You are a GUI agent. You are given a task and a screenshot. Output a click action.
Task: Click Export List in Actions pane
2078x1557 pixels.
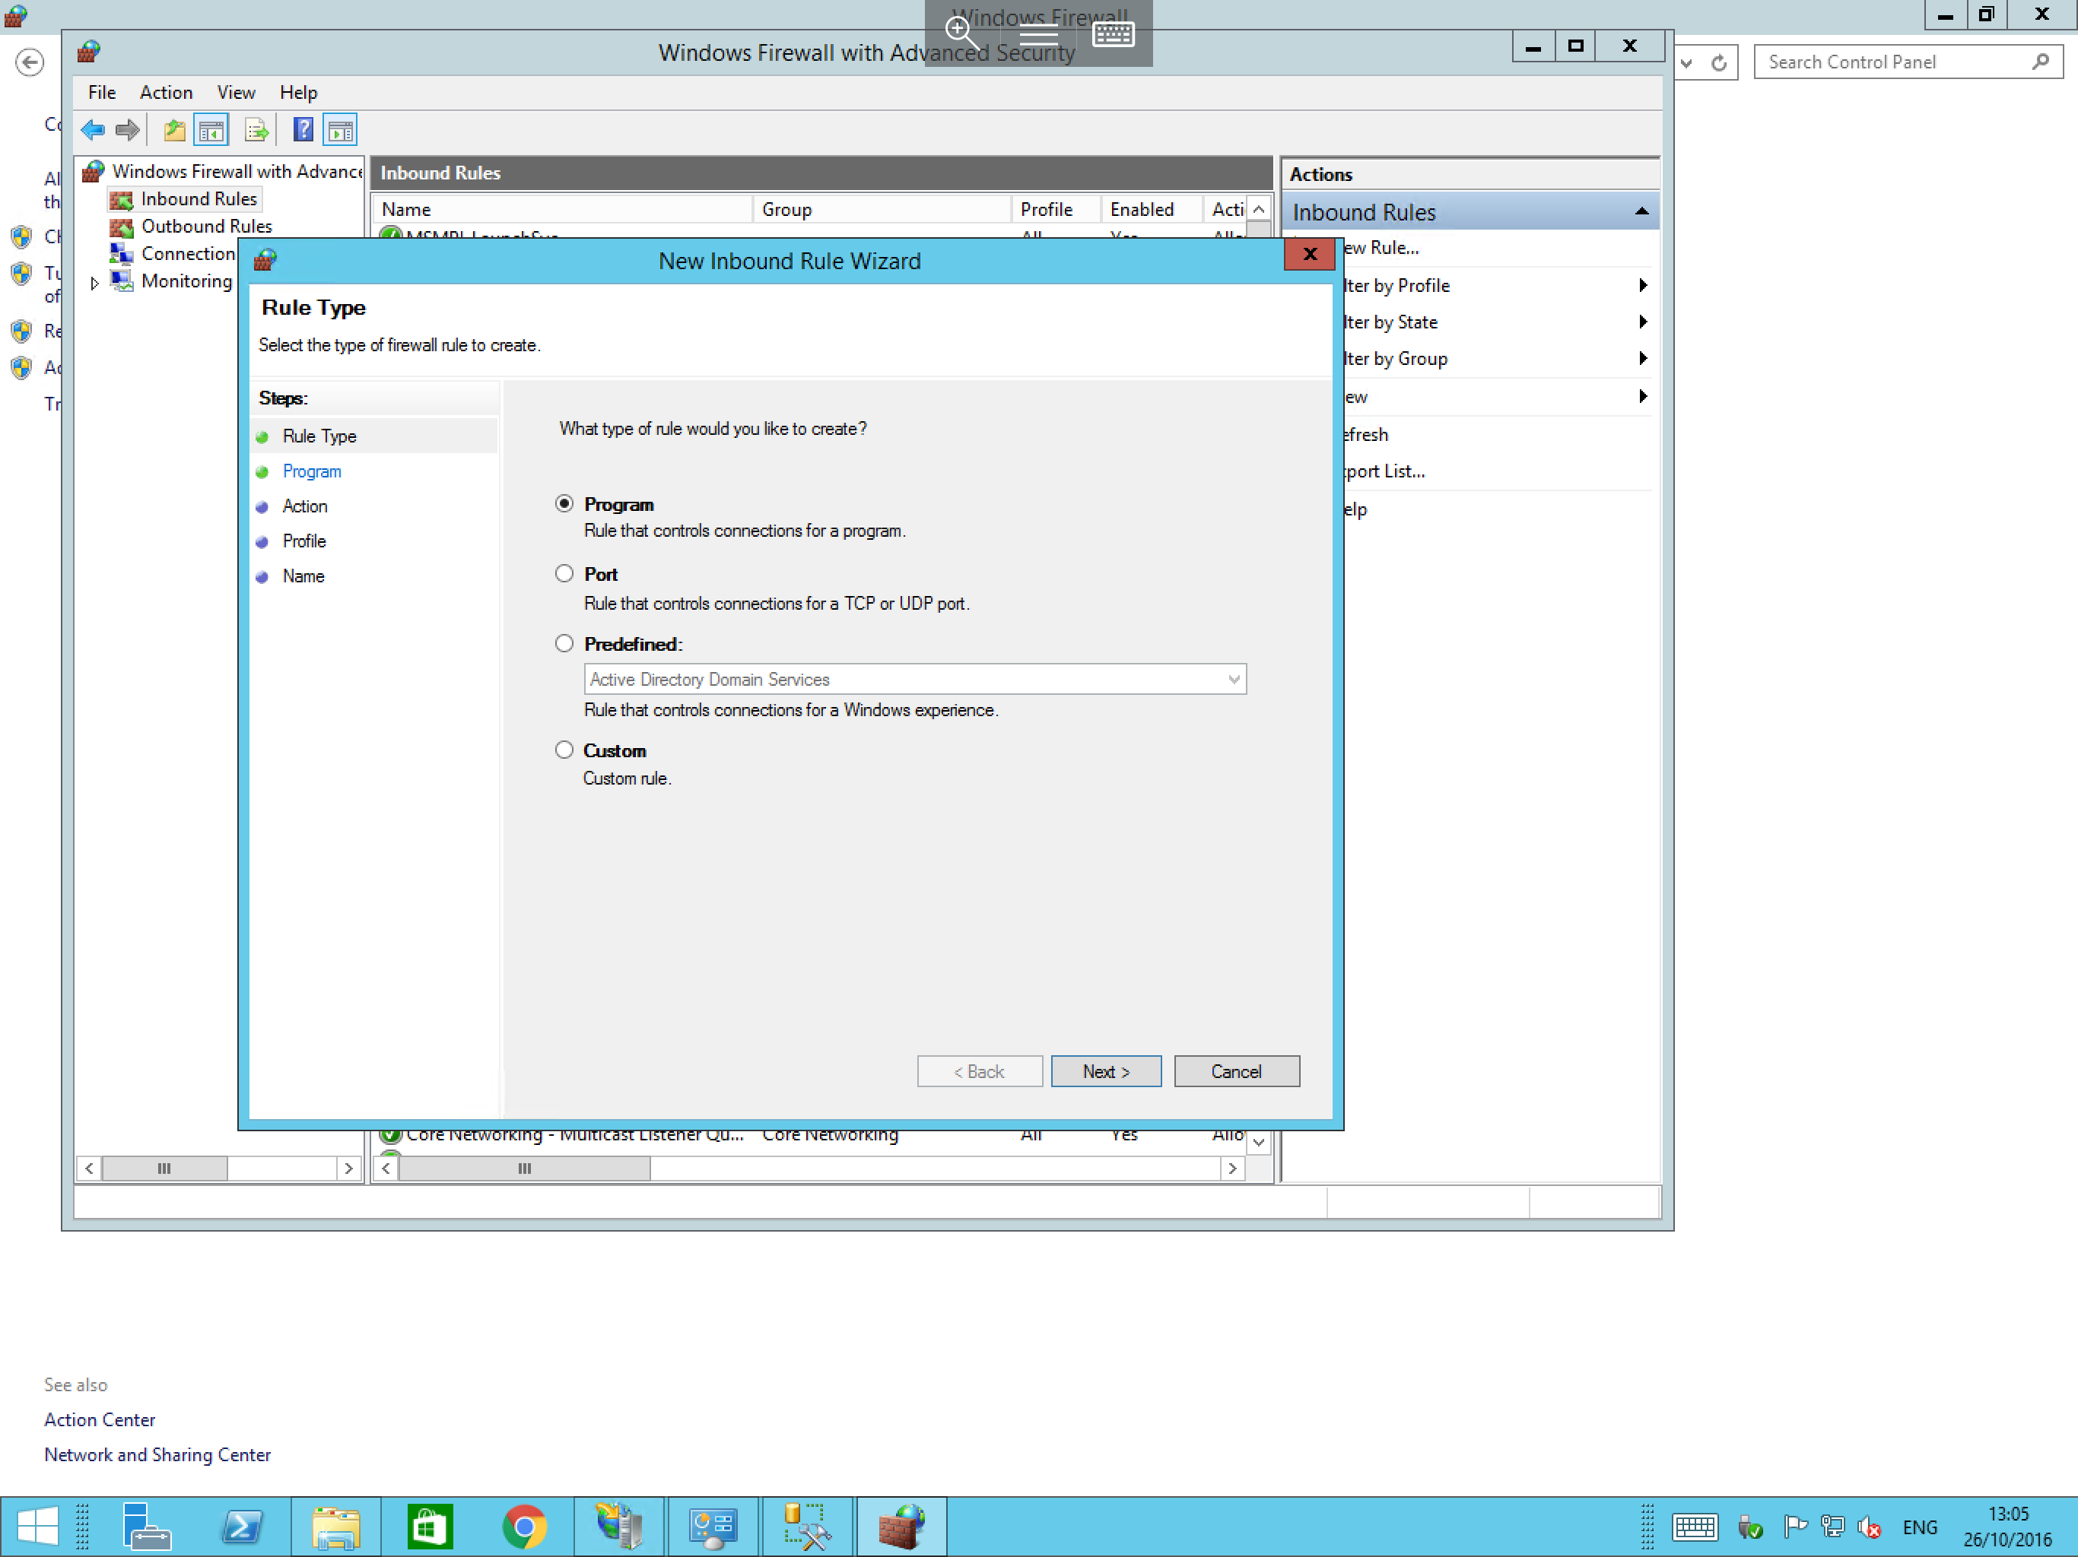coord(1385,471)
